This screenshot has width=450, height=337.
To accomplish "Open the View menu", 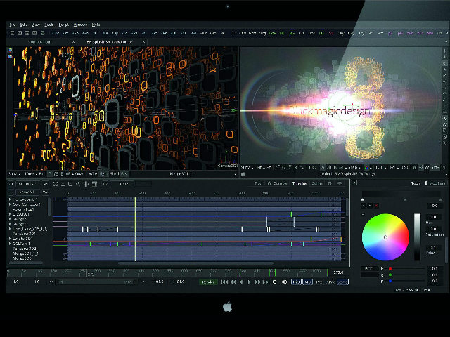I will [x=35, y=25].
